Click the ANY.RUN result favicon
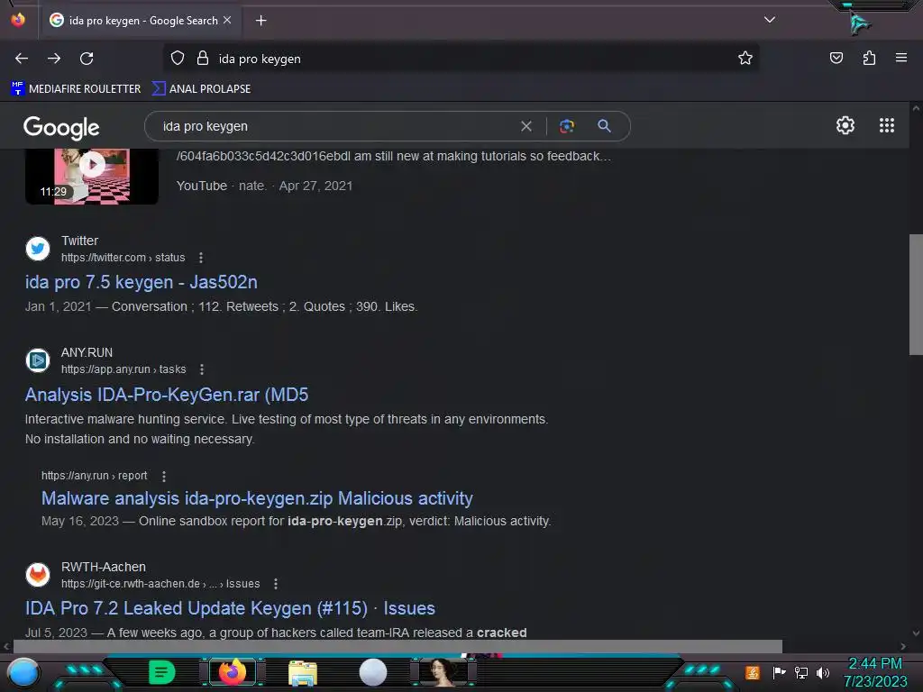The image size is (923, 692). (38, 360)
